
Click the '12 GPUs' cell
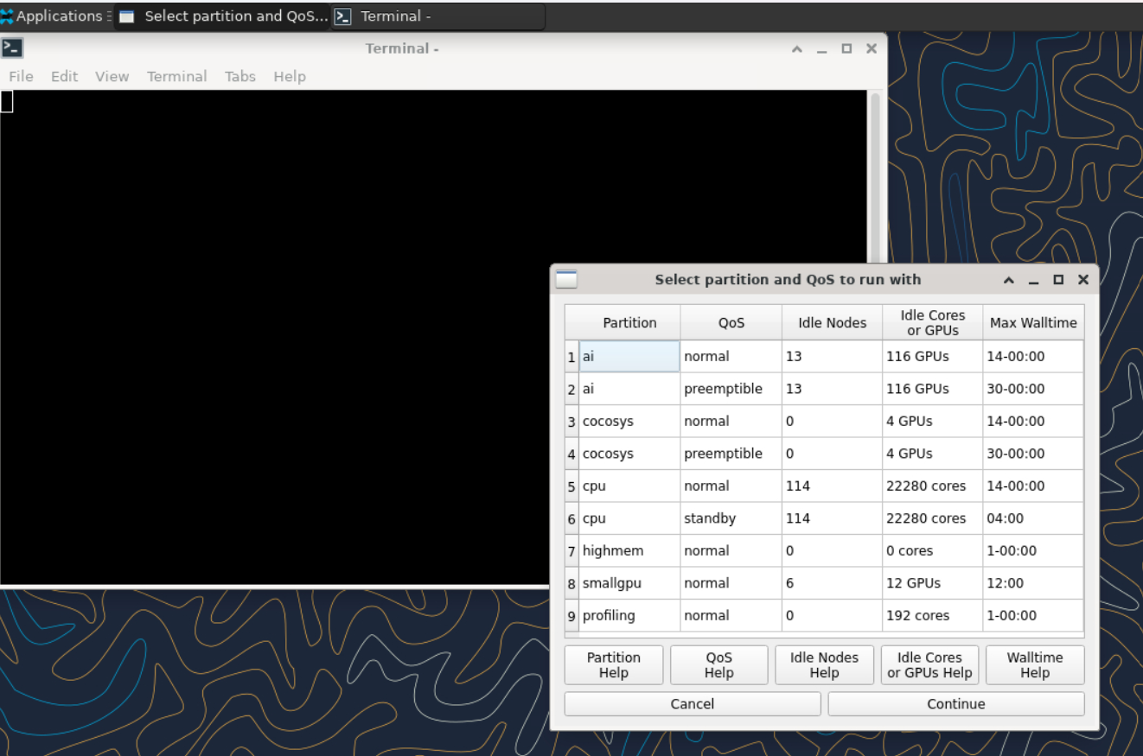(x=932, y=583)
